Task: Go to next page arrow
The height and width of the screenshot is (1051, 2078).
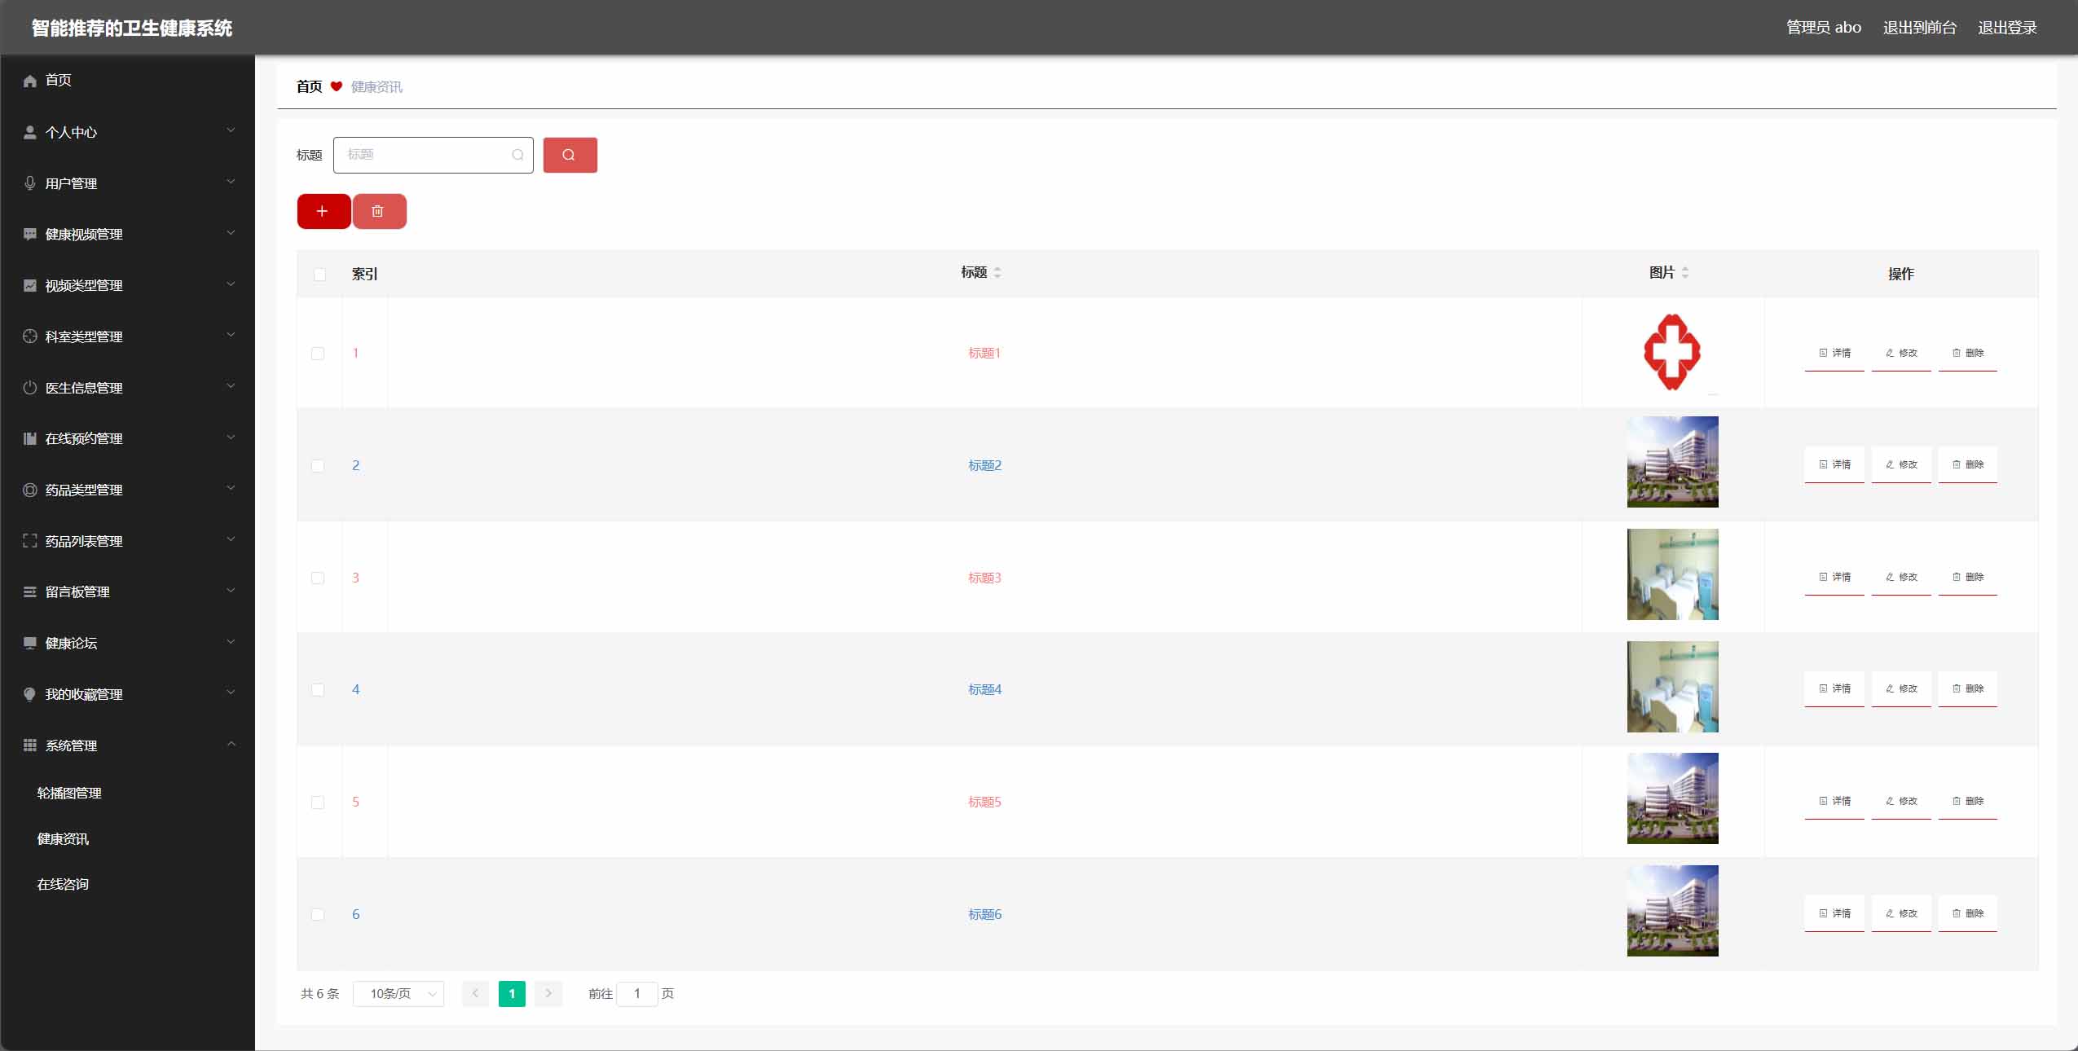Action: [x=548, y=993]
